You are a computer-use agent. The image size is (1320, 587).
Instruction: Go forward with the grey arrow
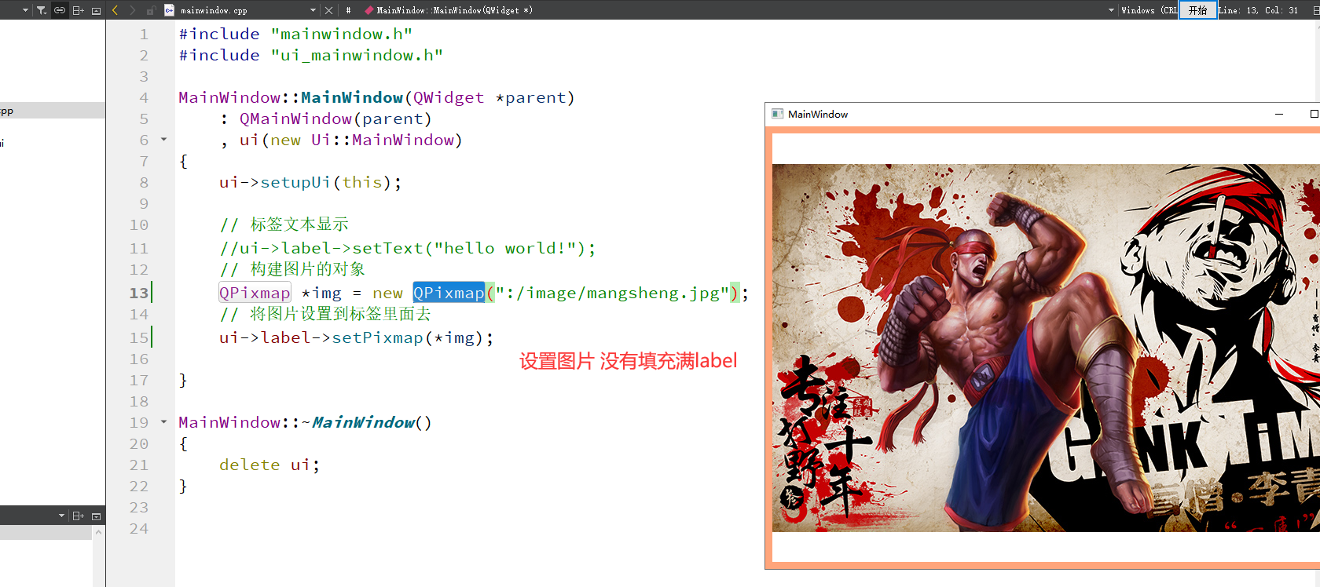132,10
